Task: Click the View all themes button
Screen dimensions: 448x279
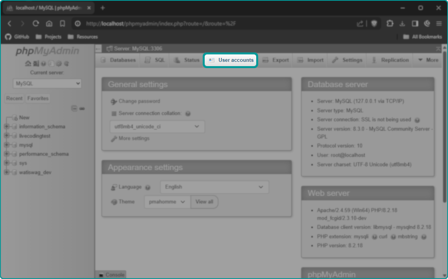Action: coord(204,202)
